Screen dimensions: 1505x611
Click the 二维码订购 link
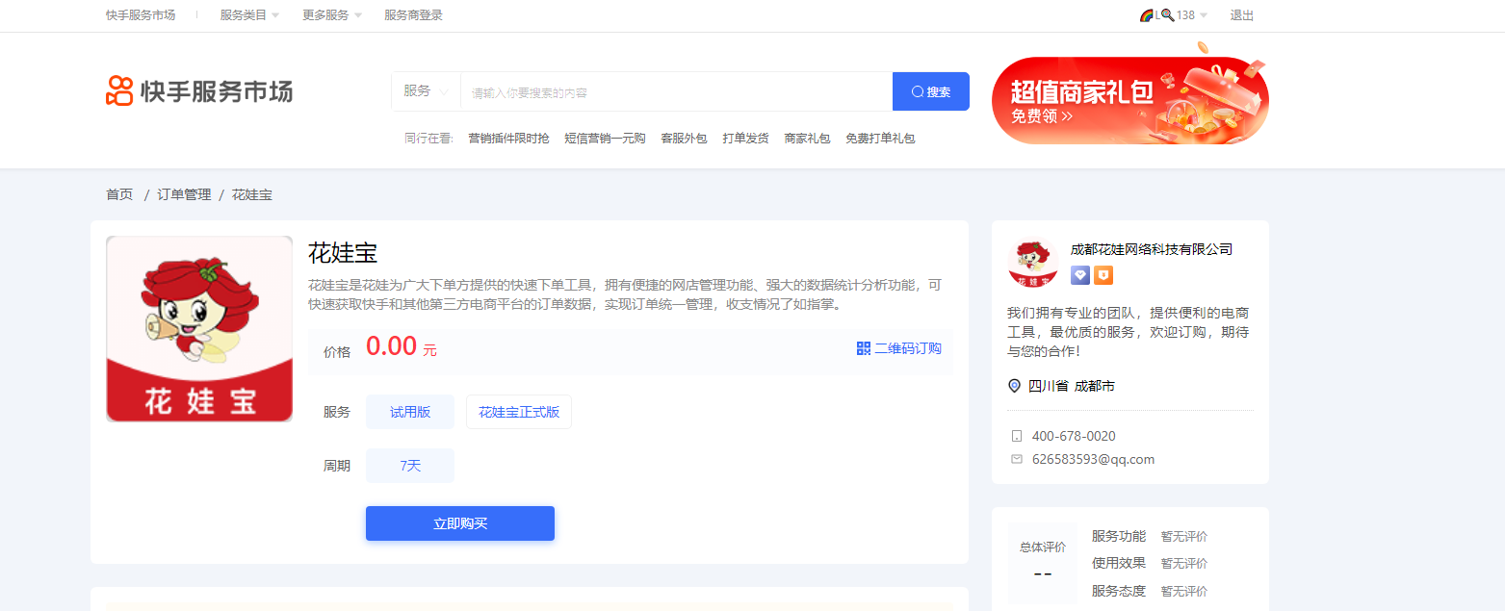click(908, 348)
